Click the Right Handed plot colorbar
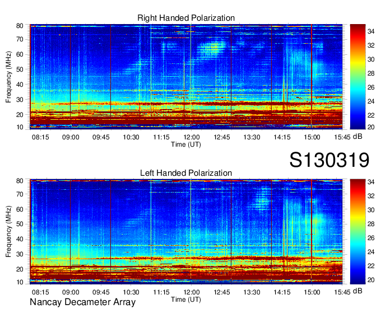This screenshot has width=381, height=309. [x=357, y=77]
